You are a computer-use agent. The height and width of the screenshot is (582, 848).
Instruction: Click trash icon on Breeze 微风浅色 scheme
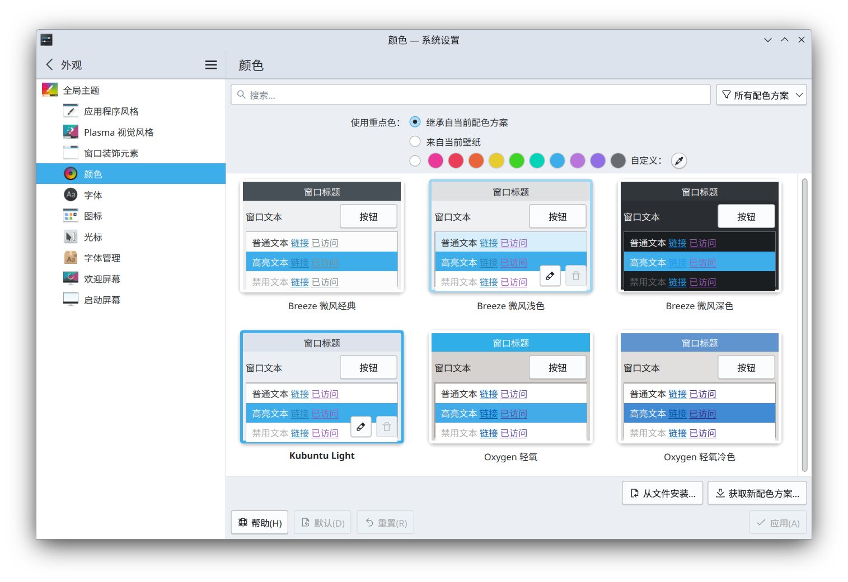576,276
